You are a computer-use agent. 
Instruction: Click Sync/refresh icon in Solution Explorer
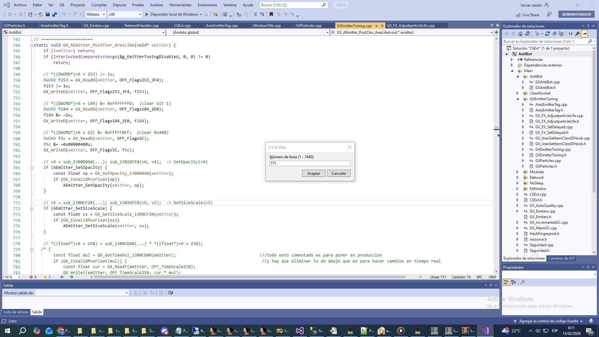point(548,34)
